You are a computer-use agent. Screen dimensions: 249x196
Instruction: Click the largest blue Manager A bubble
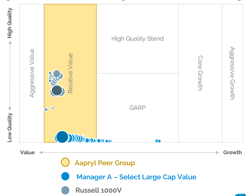62,137
